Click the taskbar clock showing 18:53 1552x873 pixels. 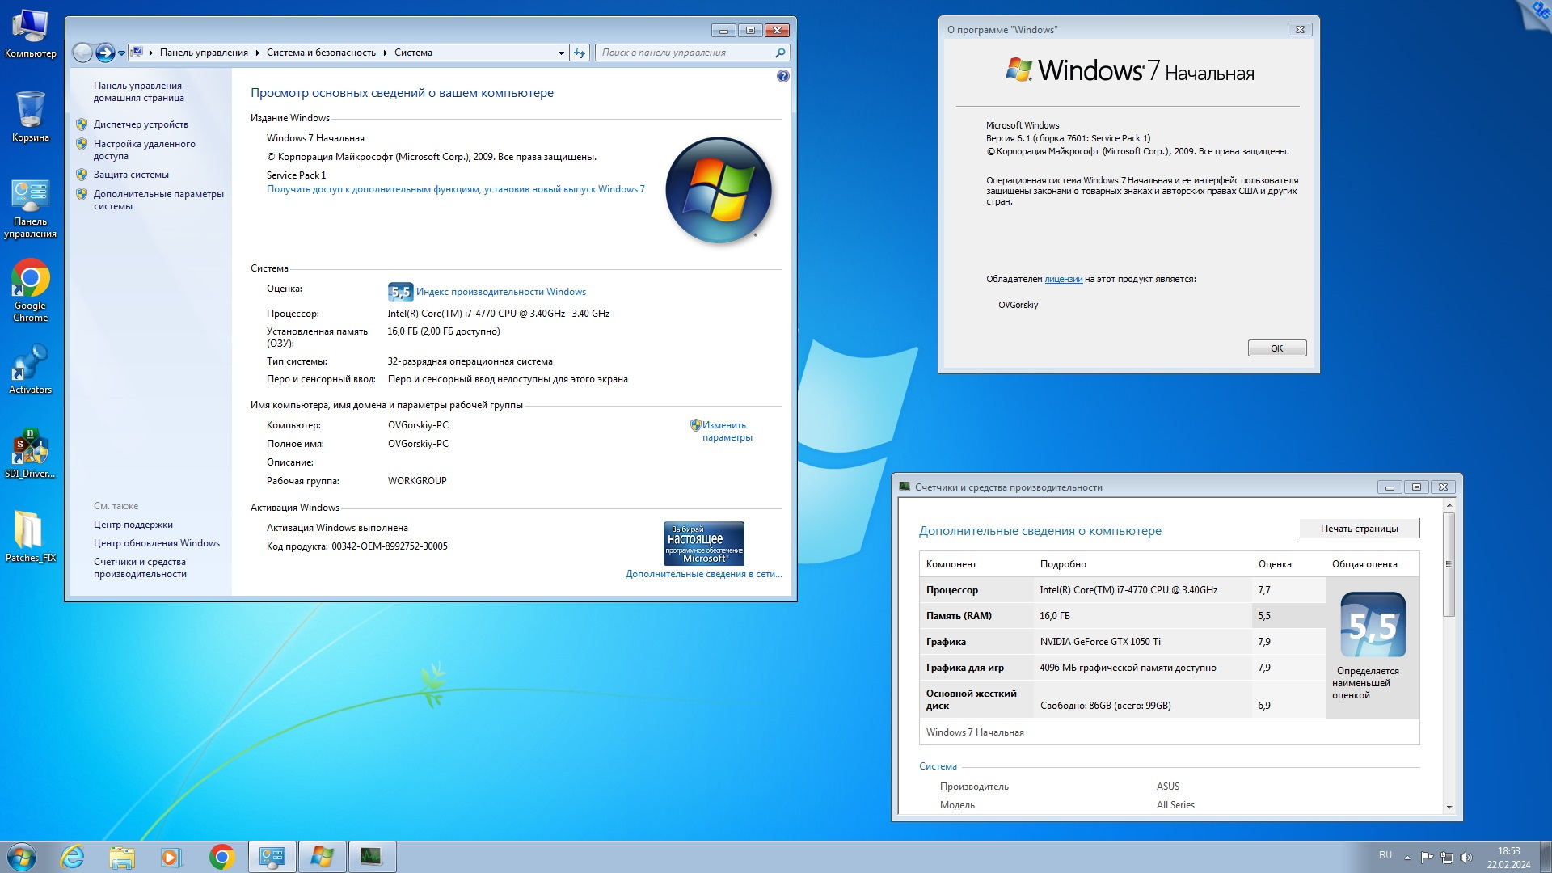click(x=1508, y=858)
